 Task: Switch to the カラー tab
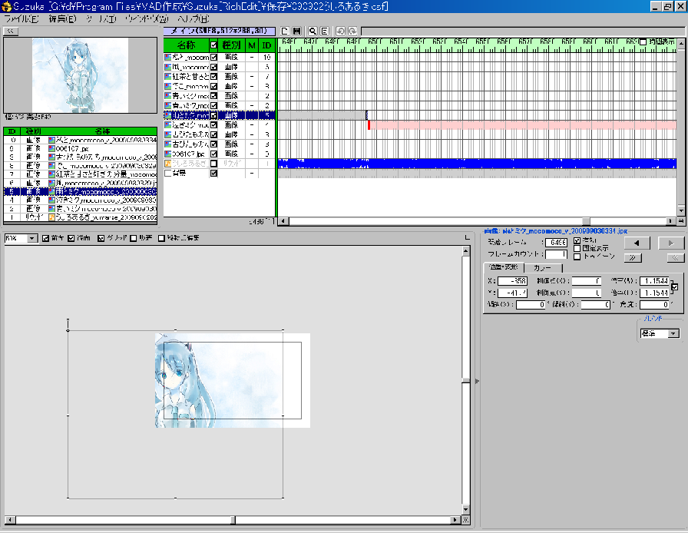pos(543,267)
